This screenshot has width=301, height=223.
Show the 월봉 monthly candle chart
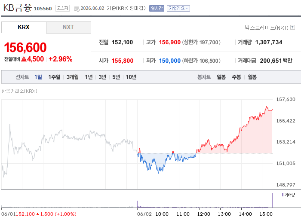252,77
